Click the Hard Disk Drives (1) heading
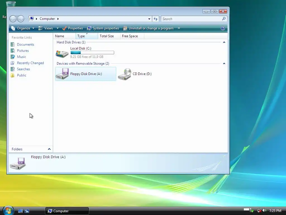The height and width of the screenshot is (215, 286). click(x=71, y=42)
